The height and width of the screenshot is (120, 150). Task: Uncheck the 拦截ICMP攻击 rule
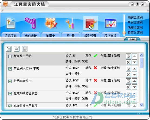pyautogui.click(x=10, y=81)
